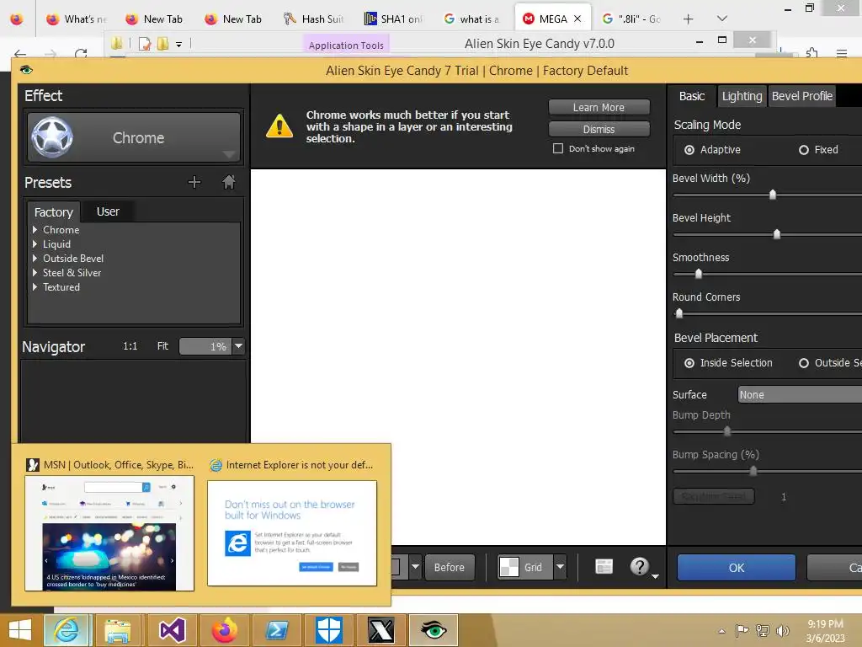862x647 pixels.
Task: Click Firefox icon in taskbar
Action: pos(224,630)
